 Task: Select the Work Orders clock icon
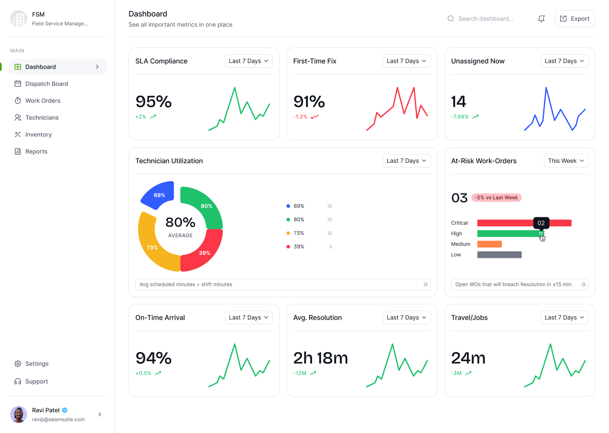pyautogui.click(x=18, y=101)
